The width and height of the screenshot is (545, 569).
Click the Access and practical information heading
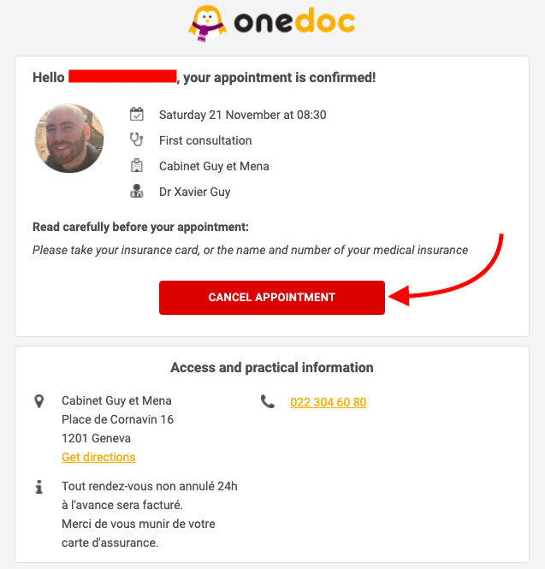click(x=272, y=368)
